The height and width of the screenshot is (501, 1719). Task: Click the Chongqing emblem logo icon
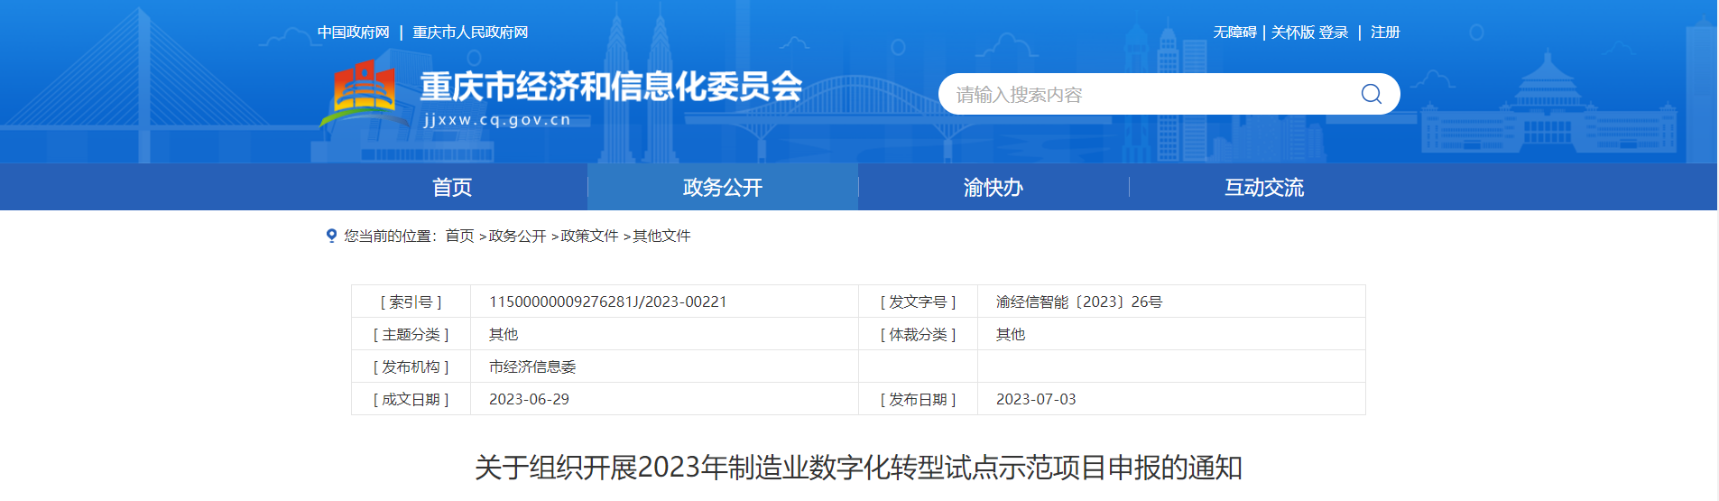pyautogui.click(x=365, y=90)
